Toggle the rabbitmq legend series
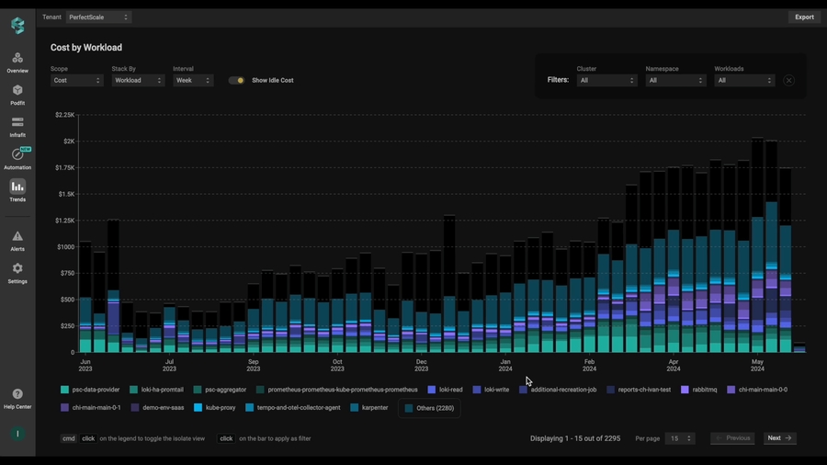 (x=698, y=390)
